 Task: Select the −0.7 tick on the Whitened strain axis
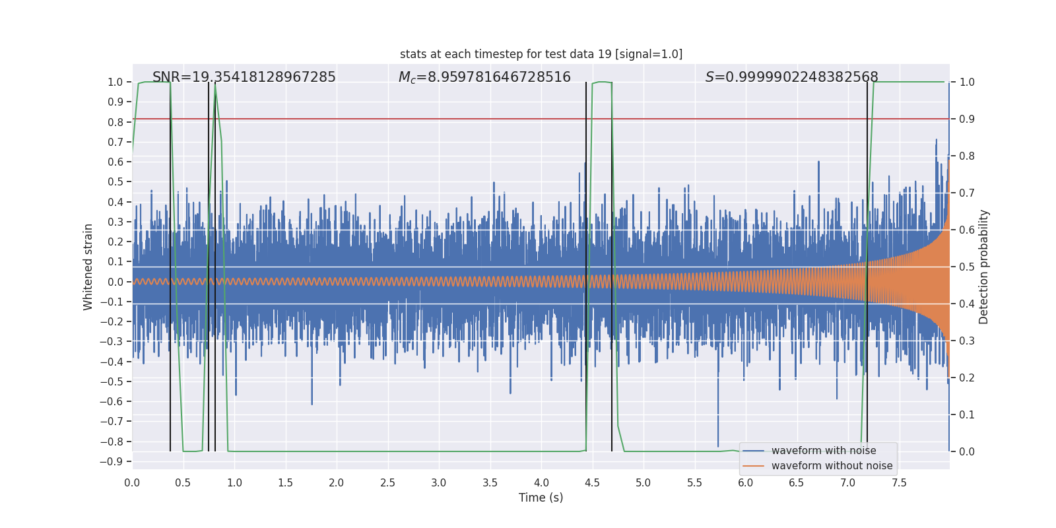pos(112,421)
